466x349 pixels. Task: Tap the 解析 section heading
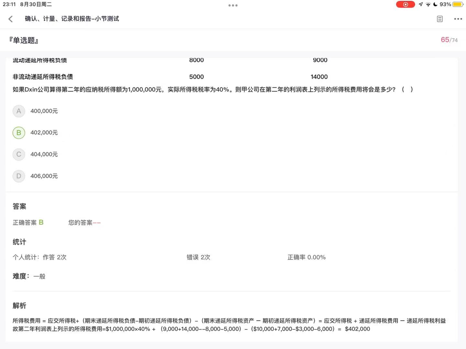[x=19, y=306]
